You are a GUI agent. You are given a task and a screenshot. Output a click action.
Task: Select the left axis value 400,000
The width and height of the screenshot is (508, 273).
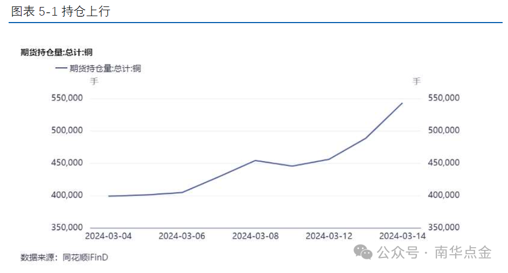[x=67, y=195]
